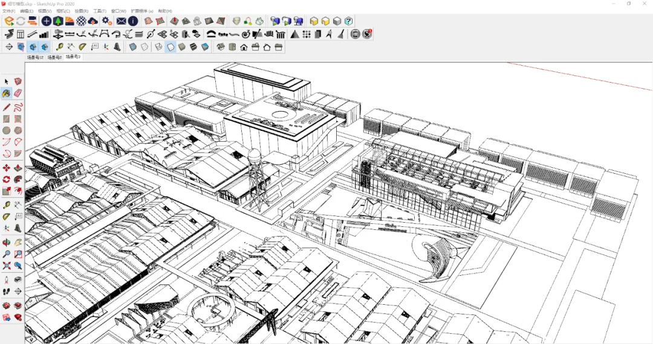This screenshot has height=344, width=653.
Task: Select the Paint Bucket tool
Action: (6, 94)
